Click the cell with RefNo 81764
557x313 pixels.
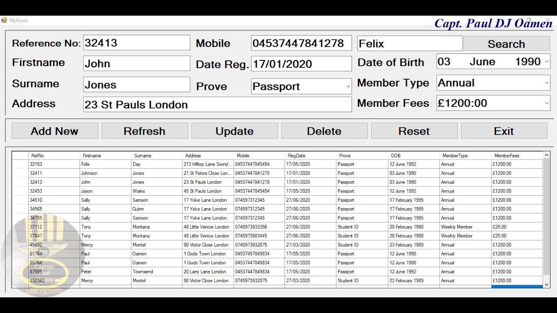[54, 254]
